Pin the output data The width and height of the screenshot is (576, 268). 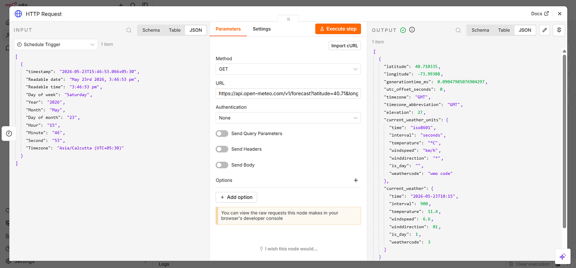click(x=559, y=30)
